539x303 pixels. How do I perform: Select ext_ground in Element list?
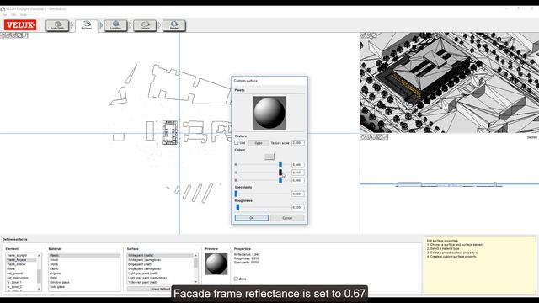(21, 274)
